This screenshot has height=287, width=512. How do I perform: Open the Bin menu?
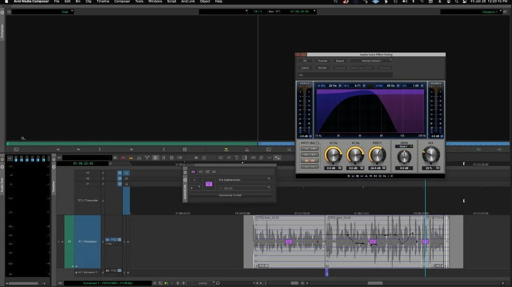78,1
